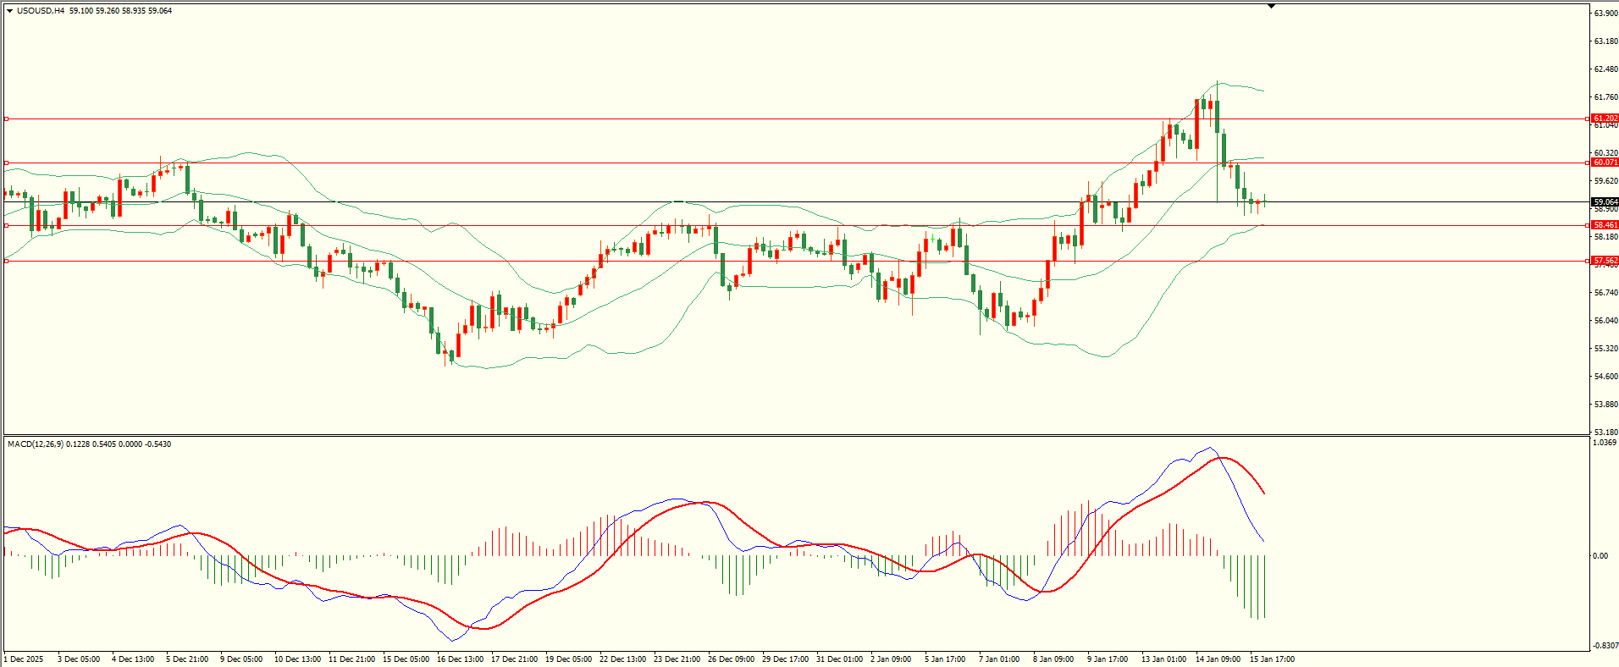Screen dimensions: 1619x667
Task: Click left anchor square of 60.071 line
Action: click(6, 163)
